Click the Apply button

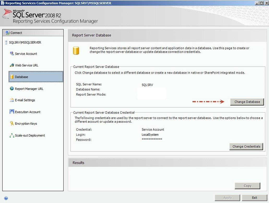[x=227, y=198]
